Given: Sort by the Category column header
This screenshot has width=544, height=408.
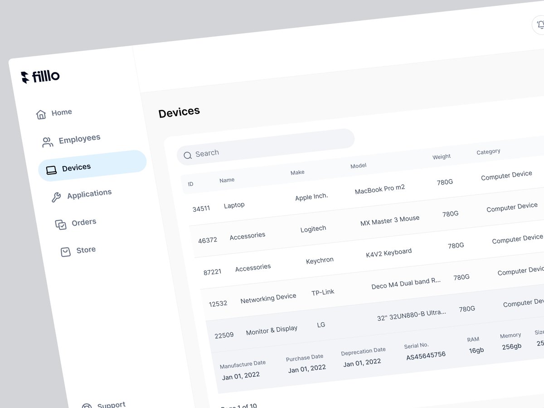Looking at the screenshot, I should click(x=488, y=151).
